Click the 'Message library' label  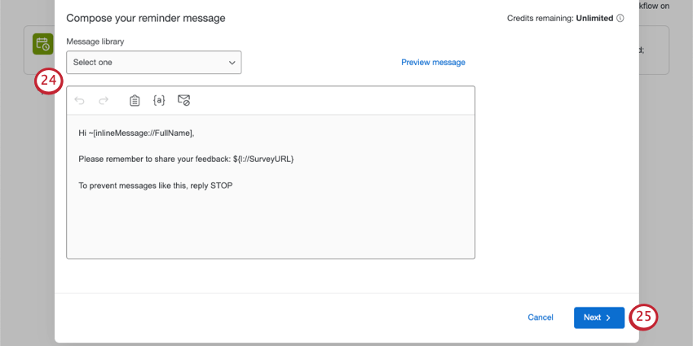[95, 42]
